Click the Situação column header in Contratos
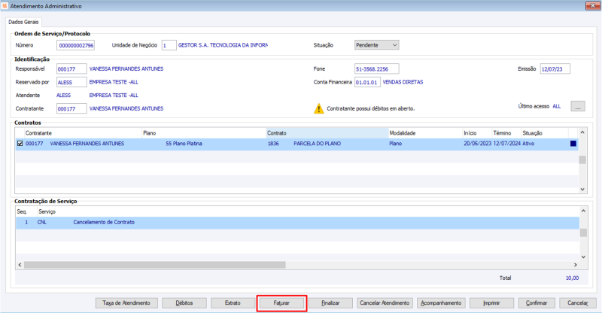602x313 pixels. (544, 133)
